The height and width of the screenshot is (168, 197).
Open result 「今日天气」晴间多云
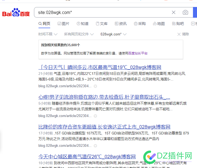pos(100,67)
